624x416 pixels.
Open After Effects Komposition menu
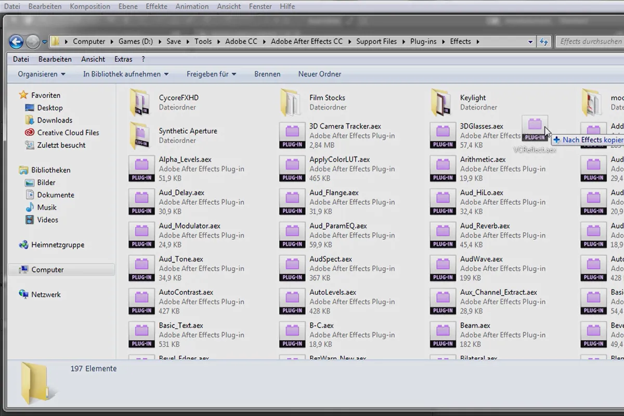coord(90,6)
